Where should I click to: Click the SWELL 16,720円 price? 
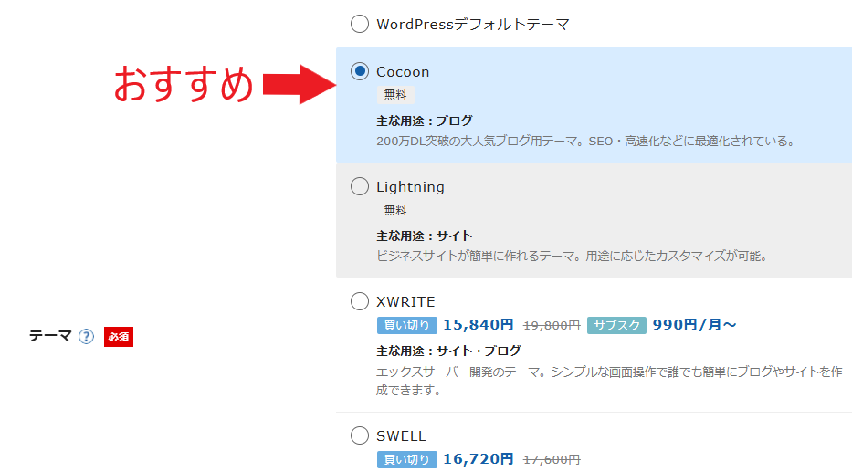click(x=479, y=459)
